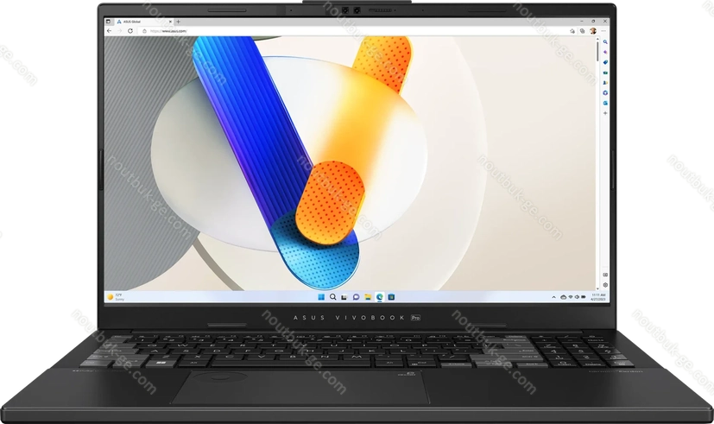Open File Explorer from the taskbar
Viewport: 714px width, 424px height.
click(x=367, y=297)
